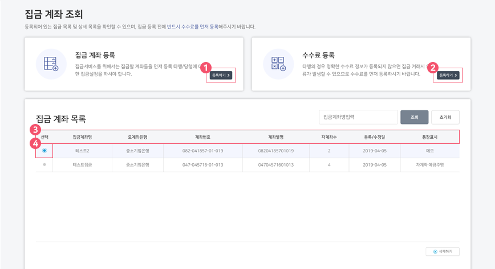Click the 집금계좌명 column header
The width and height of the screenshot is (495, 269).
pos(83,137)
